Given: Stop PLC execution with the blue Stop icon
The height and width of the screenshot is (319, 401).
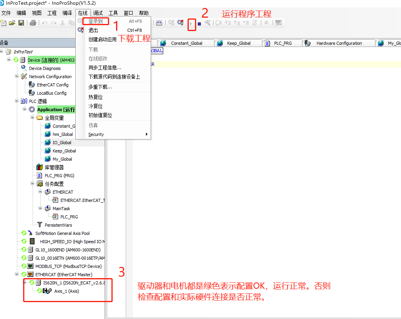Looking at the screenshot, I should (199, 24).
